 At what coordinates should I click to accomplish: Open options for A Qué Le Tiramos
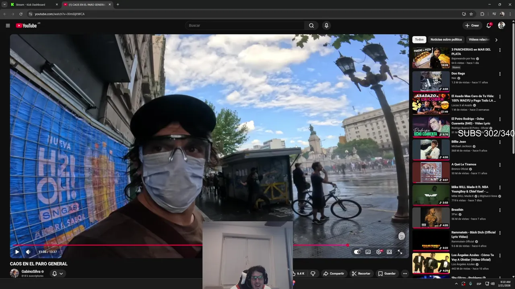tap(500, 165)
